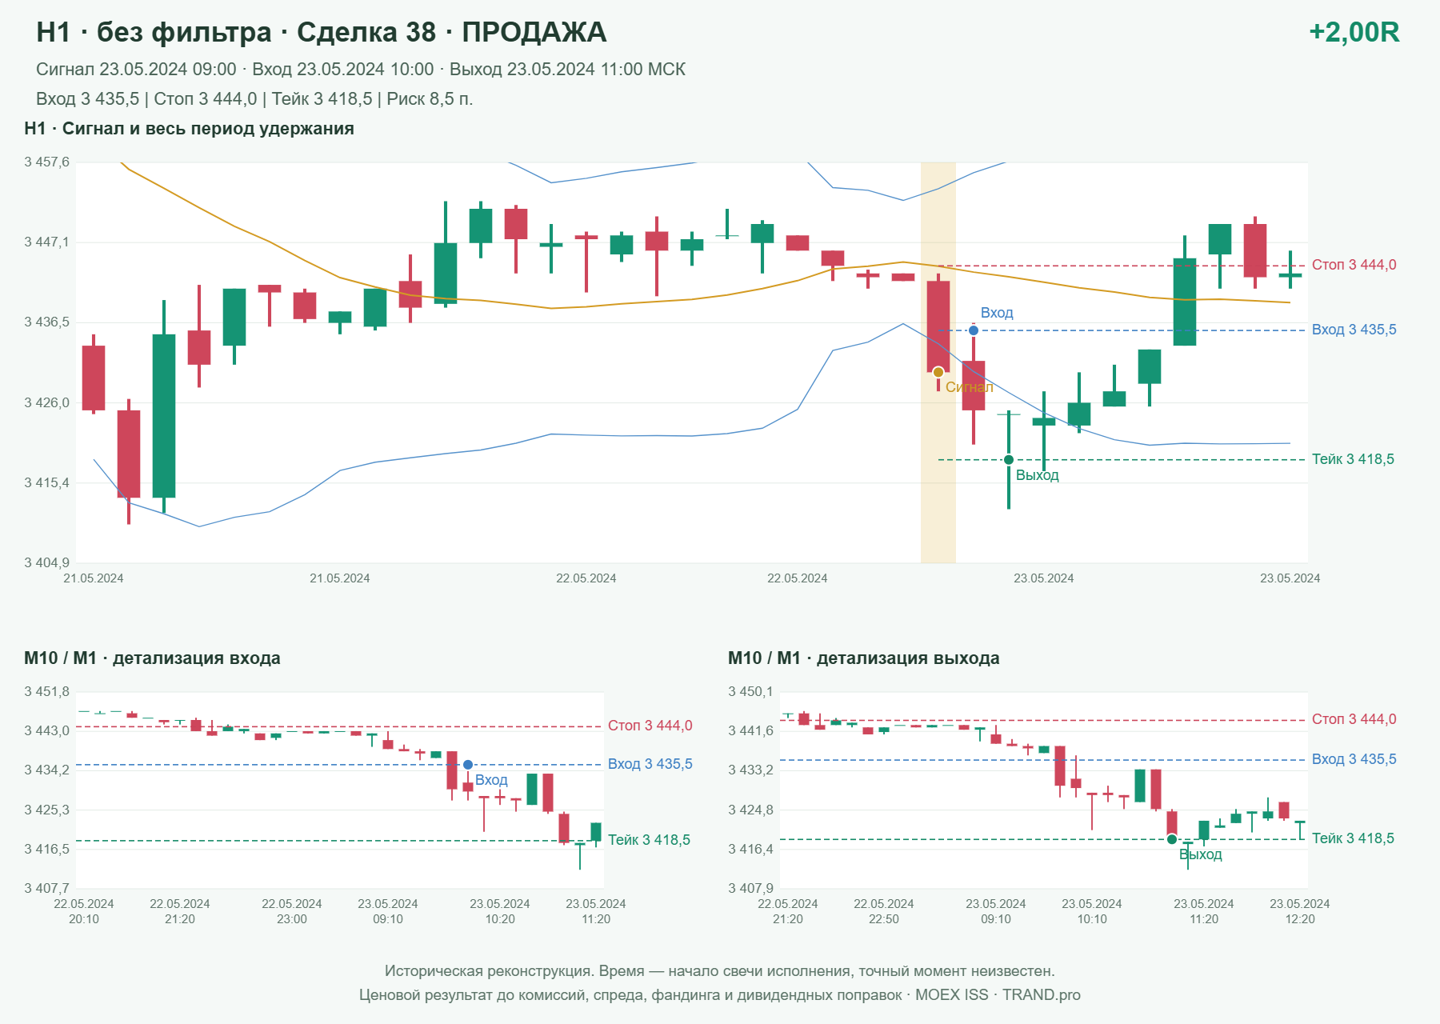Click the title 'H1 · без фильтра · Сделка 38 · ПРОДАЖА'

(x=322, y=32)
